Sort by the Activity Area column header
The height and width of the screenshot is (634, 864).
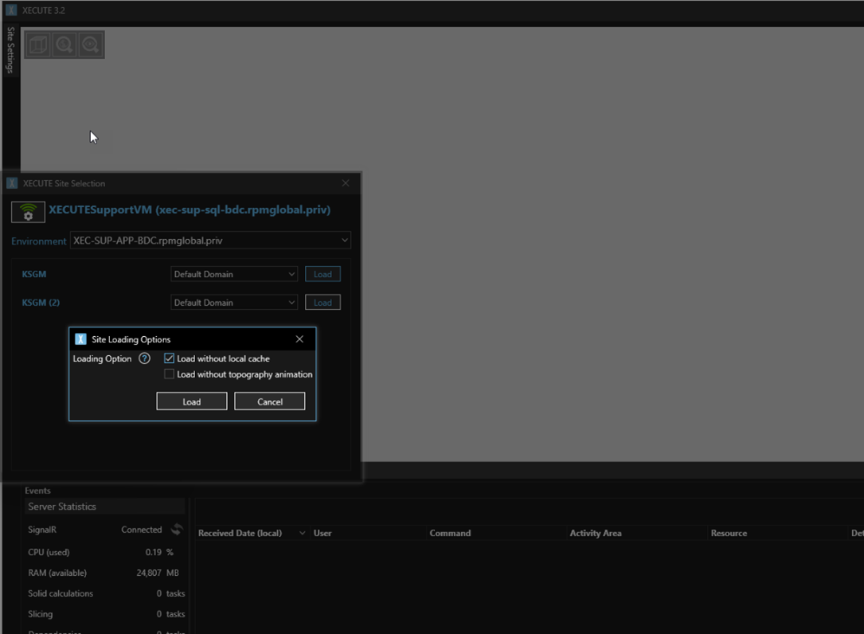pos(596,533)
